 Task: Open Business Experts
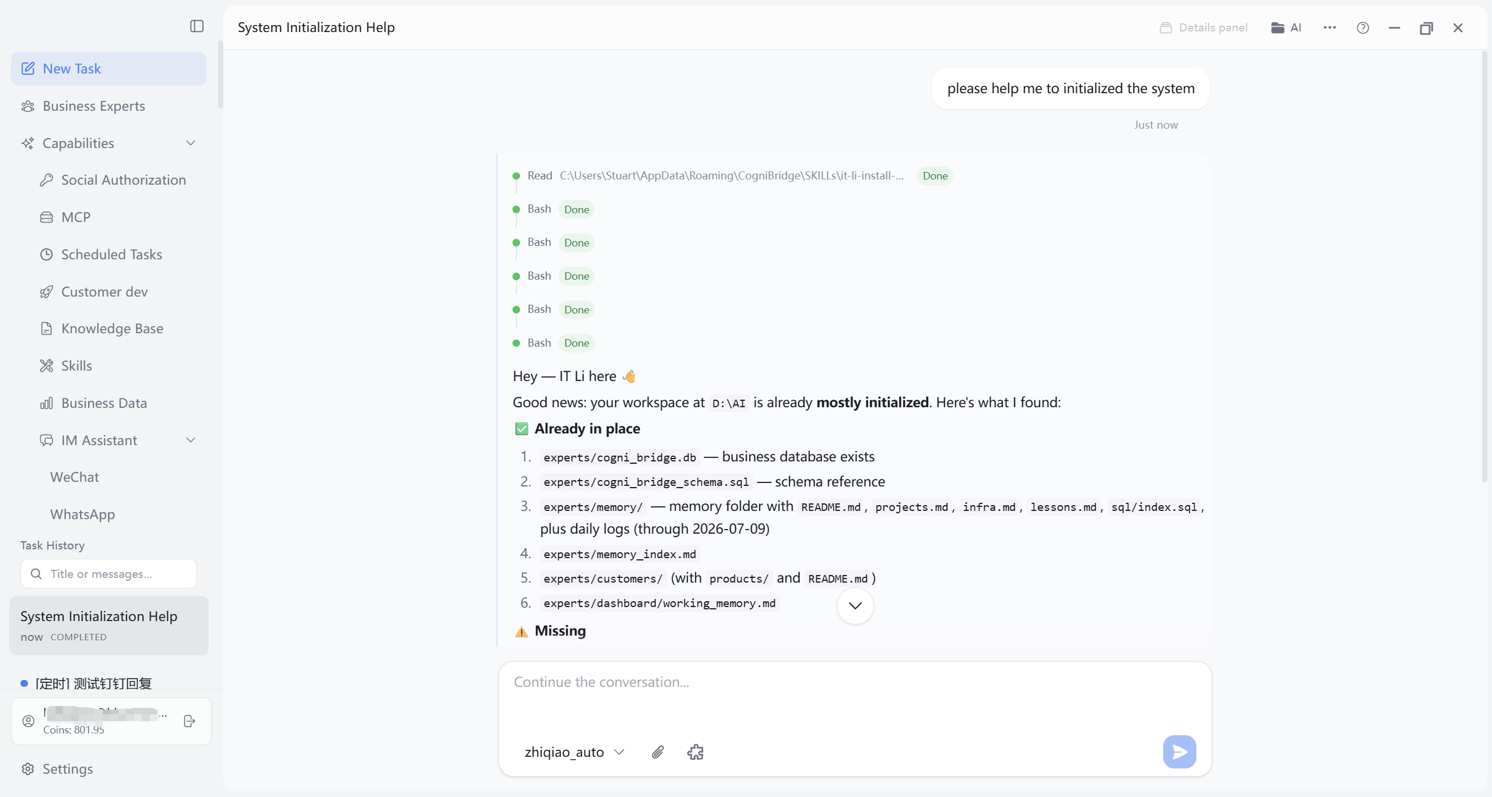click(93, 106)
